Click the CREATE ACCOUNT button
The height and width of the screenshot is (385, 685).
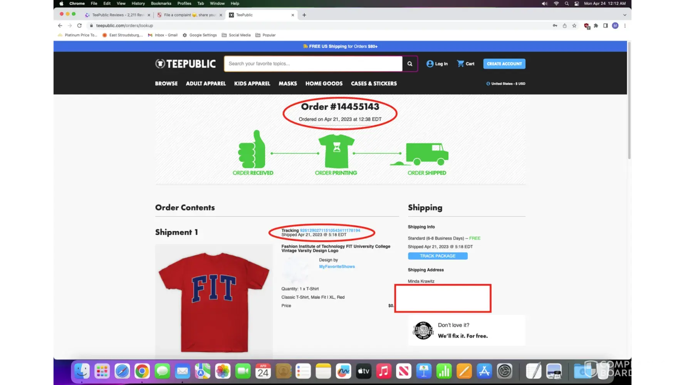click(x=504, y=64)
